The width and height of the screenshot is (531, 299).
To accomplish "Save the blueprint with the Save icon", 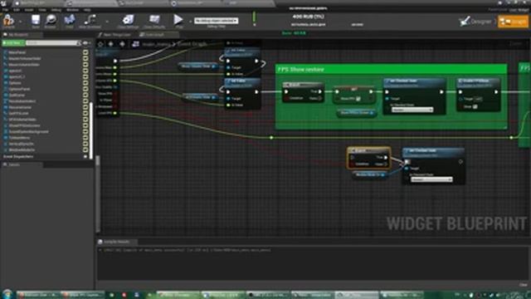I will (x=35, y=20).
